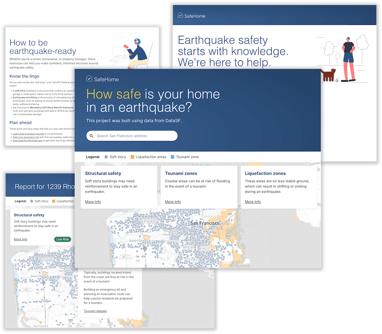This screenshot has width=382, height=334.
Task: Open the Tsunami dataset link
Action: [95, 311]
